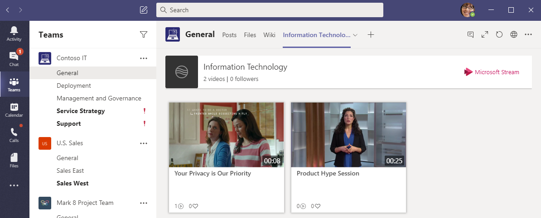The image size is (541, 218).
Task: Open more tab options ellipsis
Action: 528,34
